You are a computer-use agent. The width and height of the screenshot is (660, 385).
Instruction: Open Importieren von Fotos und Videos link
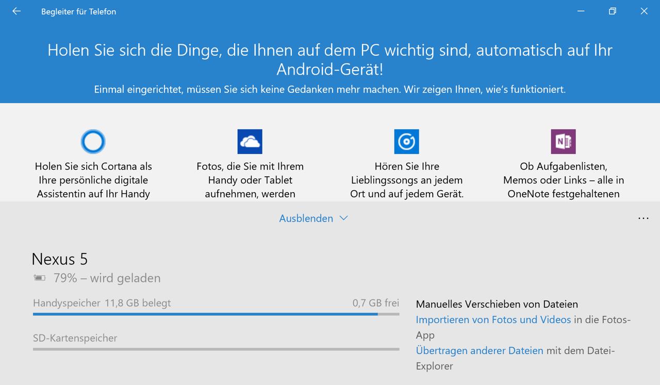tap(493, 320)
